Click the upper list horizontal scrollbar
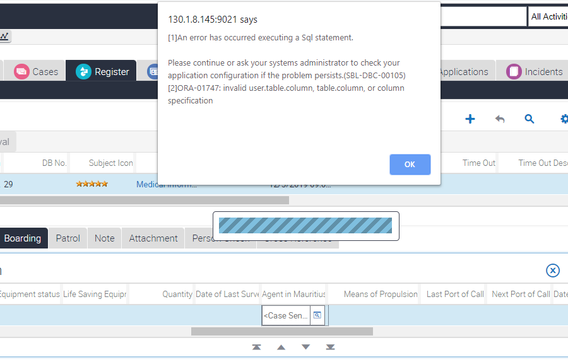 click(145, 200)
